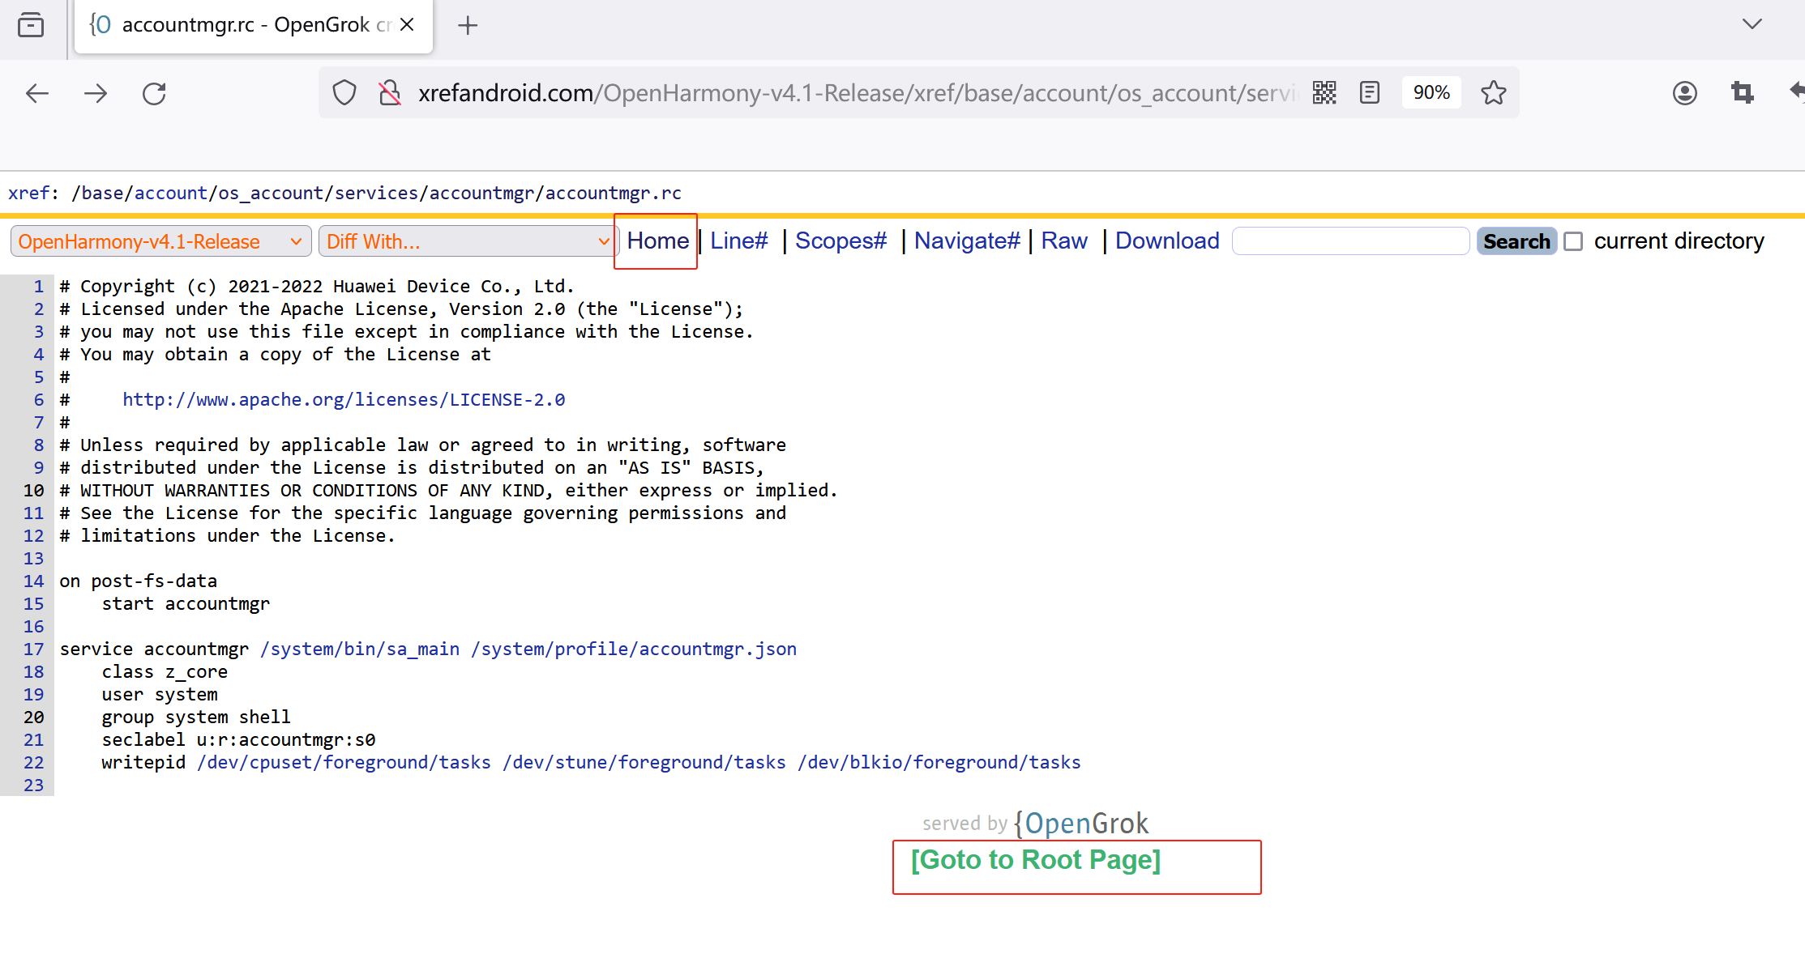Screen dimensions: 1805x958
Task: Click the Search button
Action: [x=1516, y=241]
